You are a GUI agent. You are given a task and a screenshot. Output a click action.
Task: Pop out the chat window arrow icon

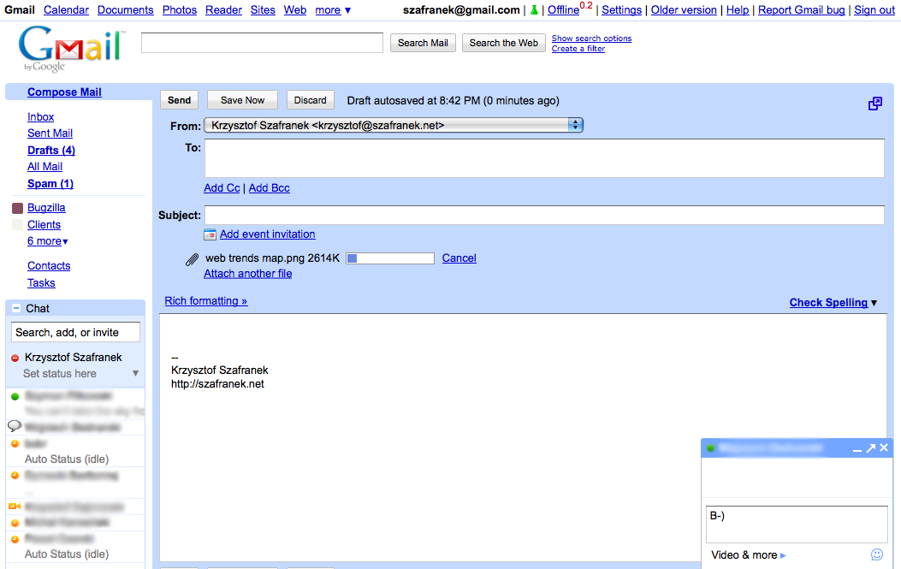pyautogui.click(x=870, y=447)
